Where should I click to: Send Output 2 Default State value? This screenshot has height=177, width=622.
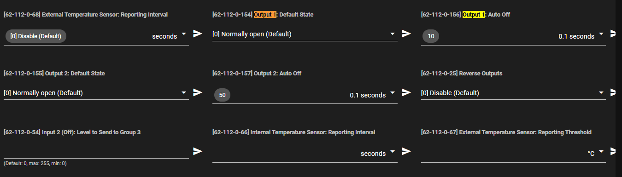tap(198, 92)
